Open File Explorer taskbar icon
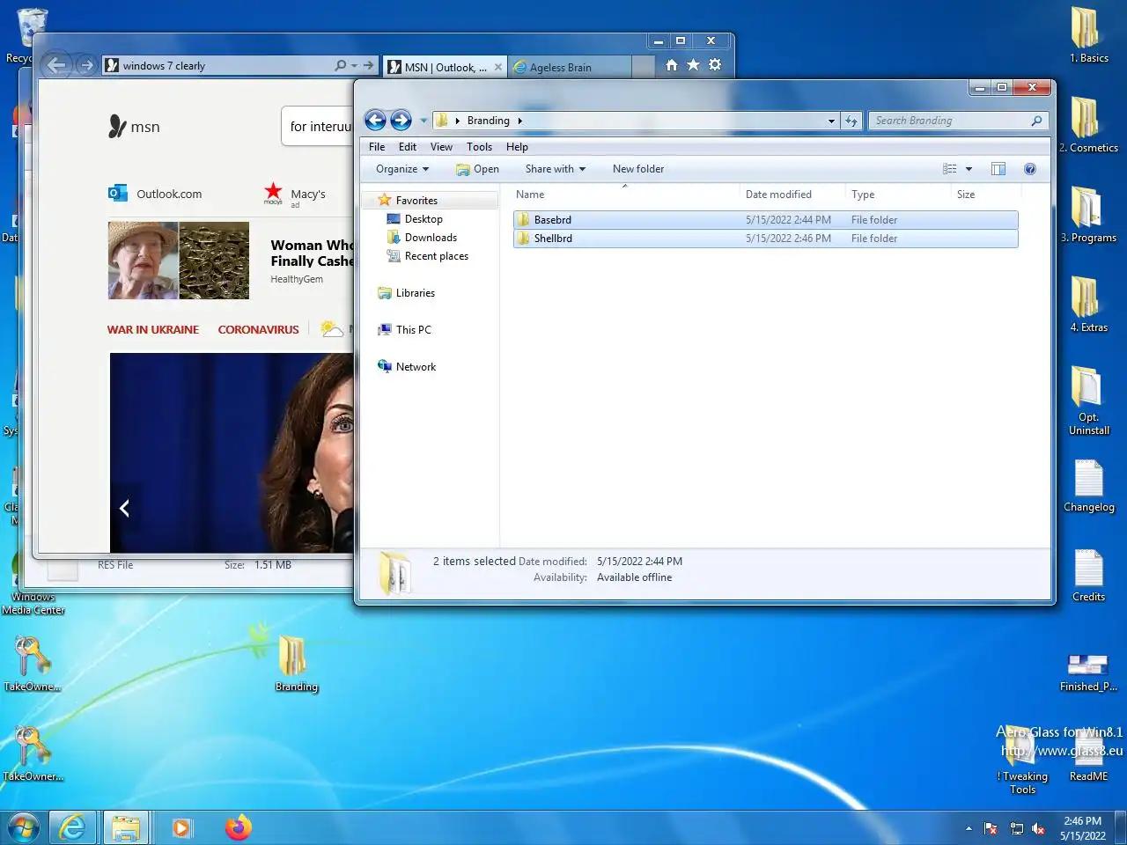 (x=126, y=828)
